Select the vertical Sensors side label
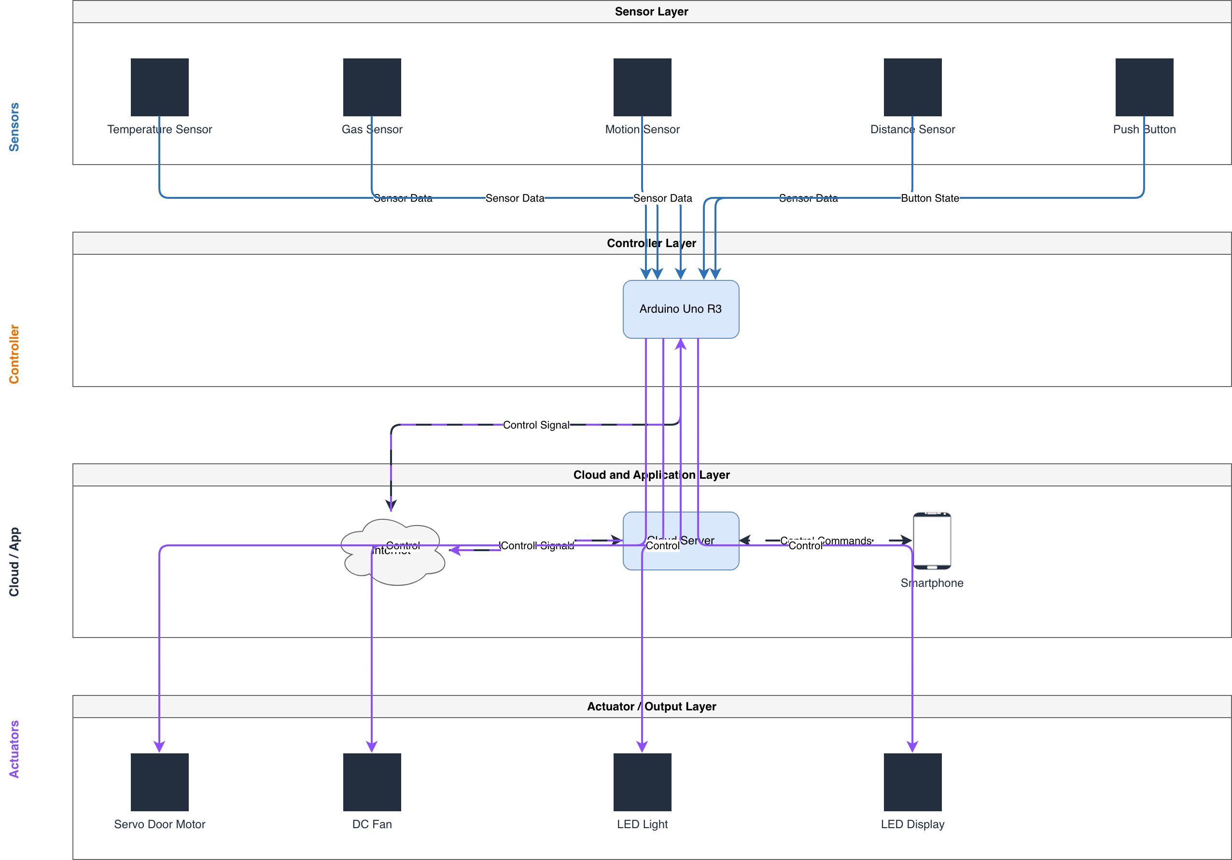The height and width of the screenshot is (860, 1232). pos(14,127)
